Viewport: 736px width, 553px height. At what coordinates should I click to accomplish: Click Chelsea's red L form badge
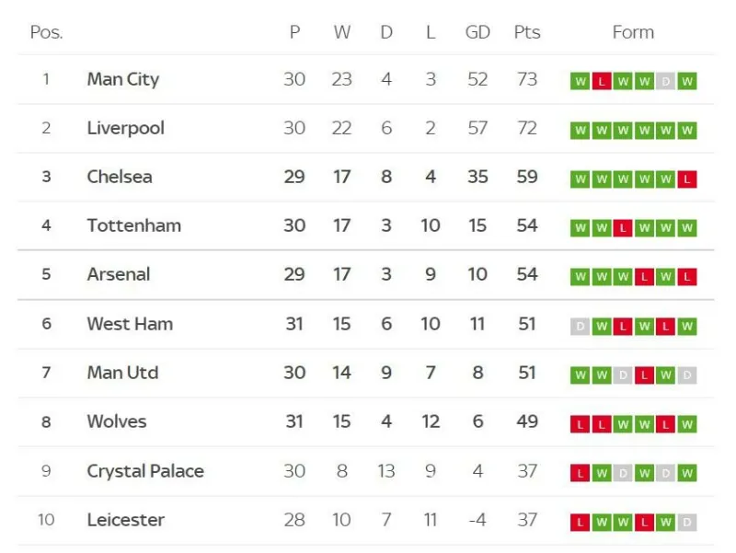687,179
